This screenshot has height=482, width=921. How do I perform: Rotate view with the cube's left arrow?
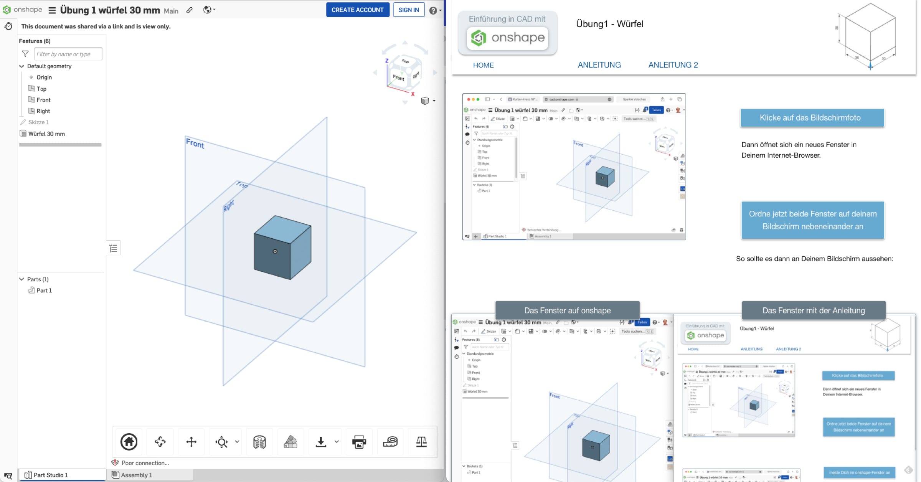tap(375, 73)
